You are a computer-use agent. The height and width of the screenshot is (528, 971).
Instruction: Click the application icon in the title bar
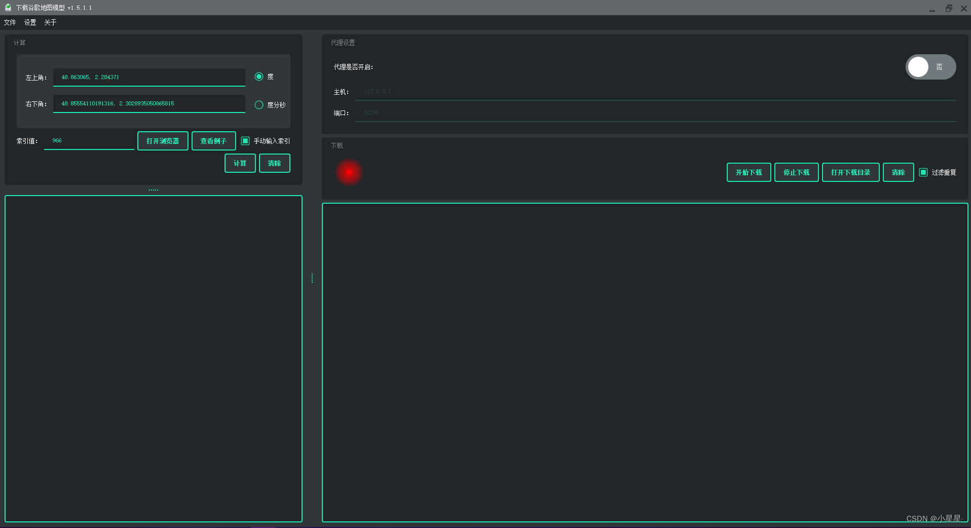point(8,8)
